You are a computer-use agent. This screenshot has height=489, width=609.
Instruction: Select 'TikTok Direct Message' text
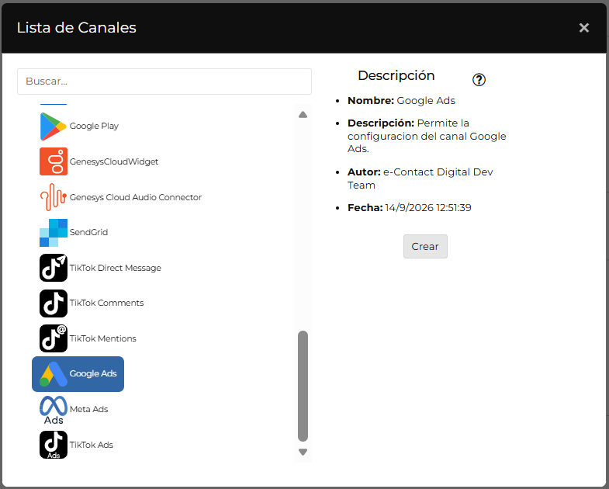coord(116,268)
